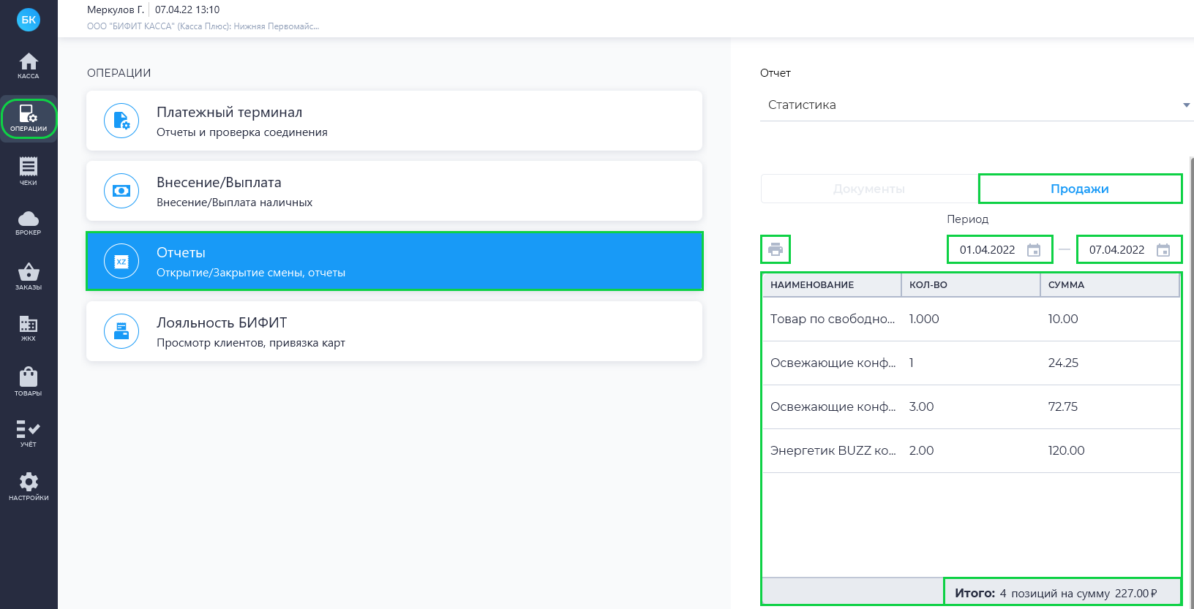The image size is (1194, 609).
Task: Print the sales statistics report
Action: [x=776, y=249]
